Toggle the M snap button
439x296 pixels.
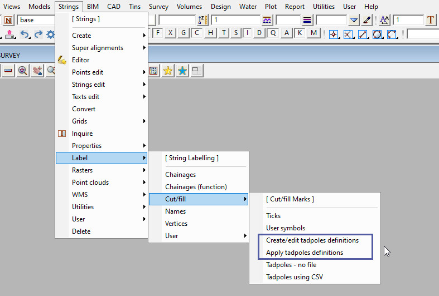pyautogui.click(x=313, y=33)
